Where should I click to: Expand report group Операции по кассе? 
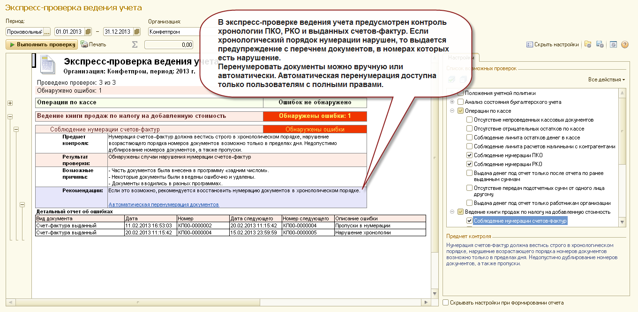click(x=10, y=103)
